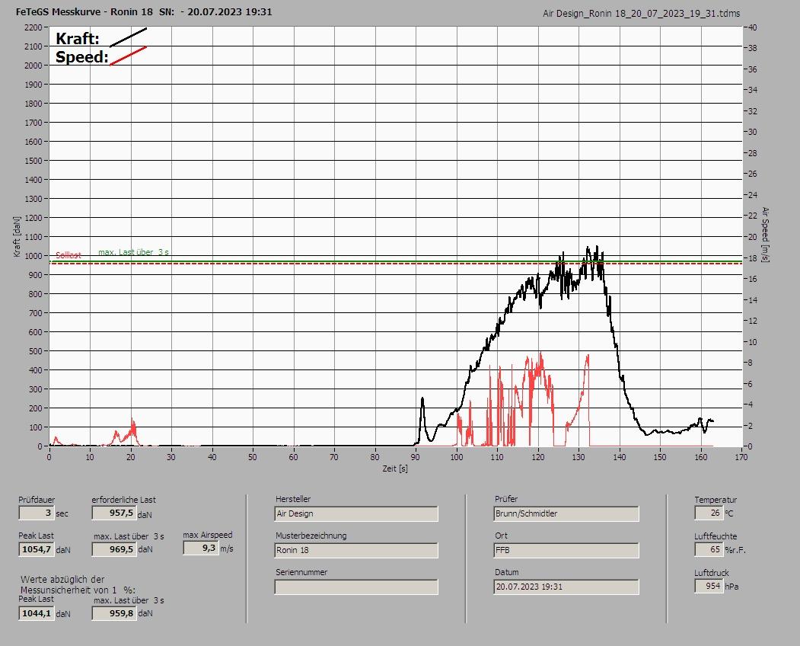The width and height of the screenshot is (800, 646).
Task: Click the 170 tick on the Zeit axis
Action: (741, 456)
